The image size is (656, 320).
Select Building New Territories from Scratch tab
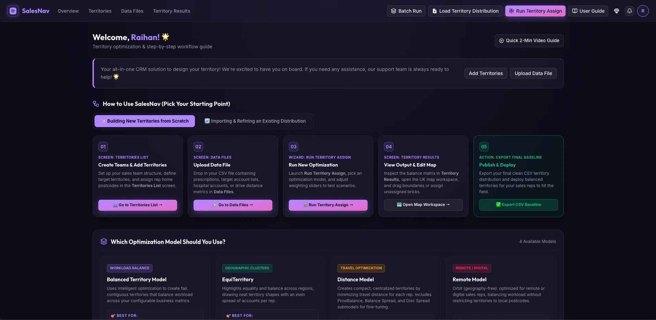tap(145, 121)
